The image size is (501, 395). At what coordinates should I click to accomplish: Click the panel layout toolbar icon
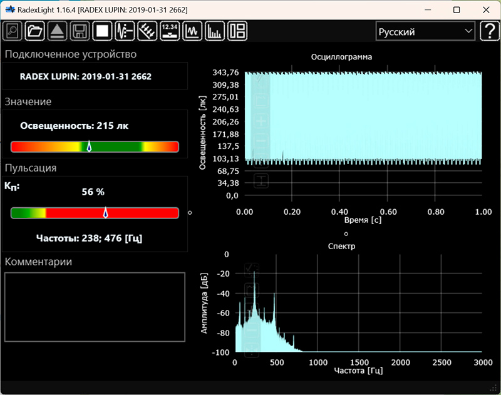pos(237,31)
